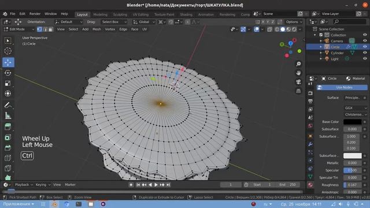Open the Marker menu in timeline
The width and height of the screenshot is (370, 208).
click(70, 185)
